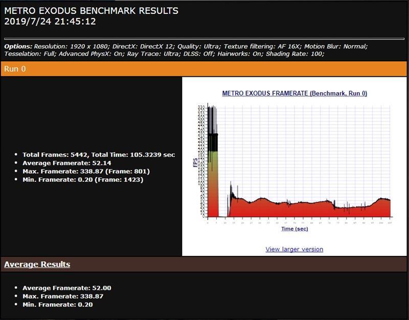Click "Max. Framerate: 338.87" in Average Results
Screen dimensions: 409x320
[x=63, y=296]
